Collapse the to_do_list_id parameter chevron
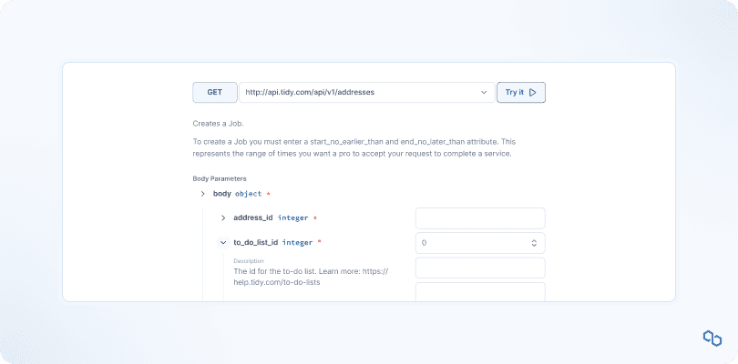 (x=223, y=243)
